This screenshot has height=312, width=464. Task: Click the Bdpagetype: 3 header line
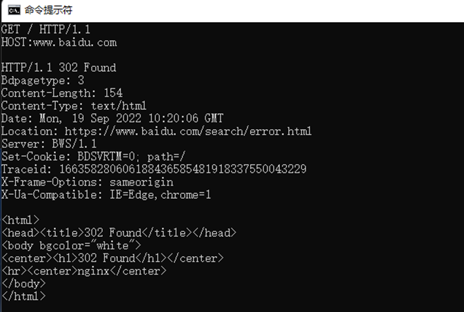point(43,80)
